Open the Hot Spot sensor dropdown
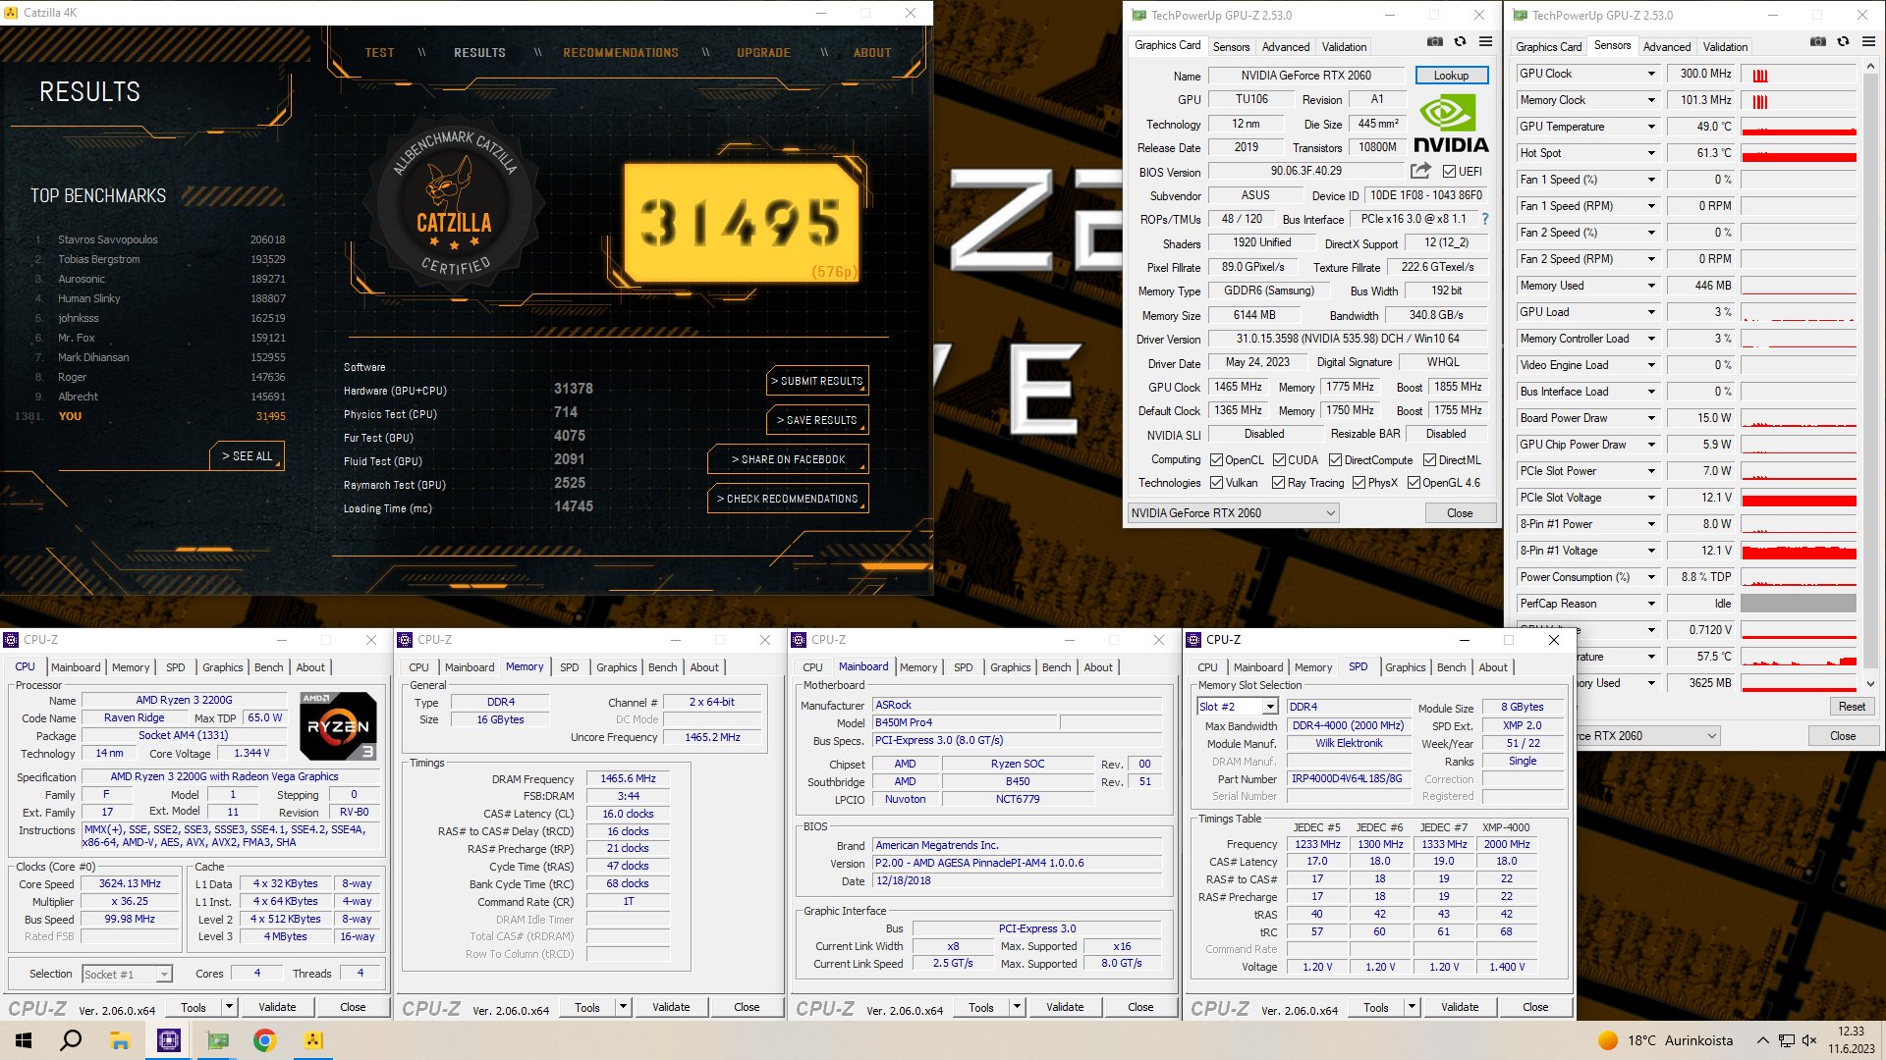The width and height of the screenshot is (1886, 1060). [x=1651, y=153]
